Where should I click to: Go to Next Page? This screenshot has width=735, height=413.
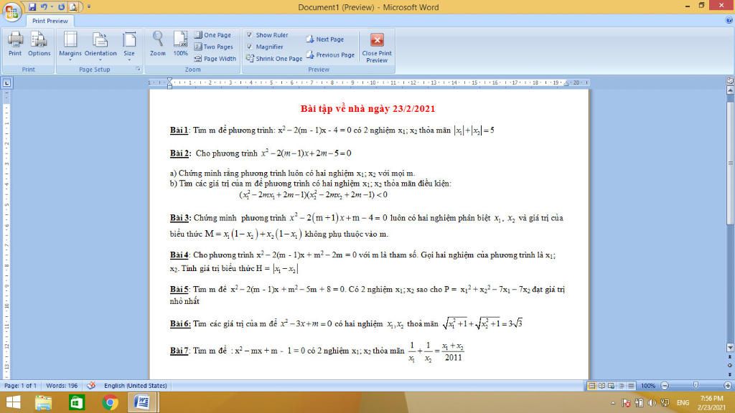pyautogui.click(x=325, y=39)
